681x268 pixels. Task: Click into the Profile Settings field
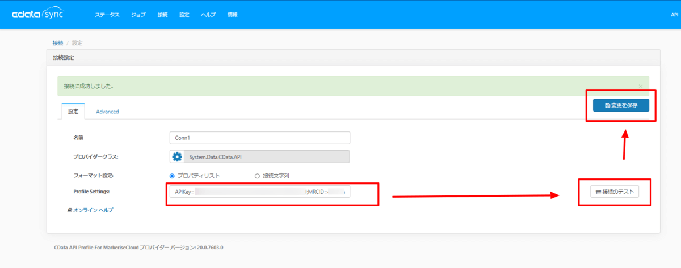(260, 192)
